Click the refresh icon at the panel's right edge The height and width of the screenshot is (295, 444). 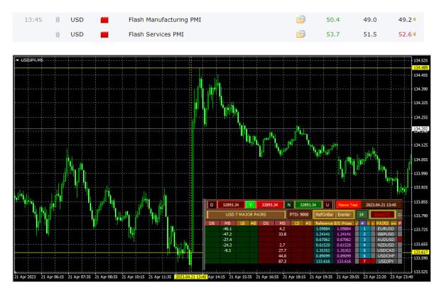pyautogui.click(x=399, y=215)
